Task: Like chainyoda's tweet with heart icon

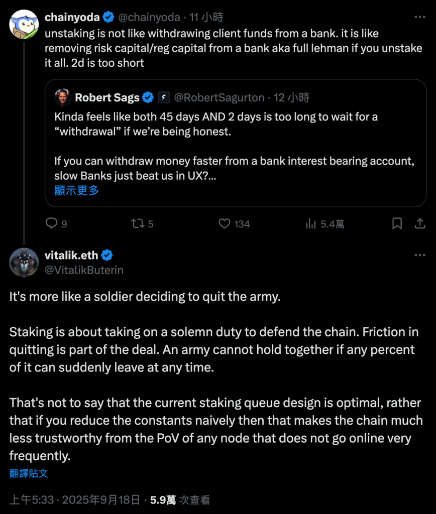Action: pyautogui.click(x=225, y=223)
